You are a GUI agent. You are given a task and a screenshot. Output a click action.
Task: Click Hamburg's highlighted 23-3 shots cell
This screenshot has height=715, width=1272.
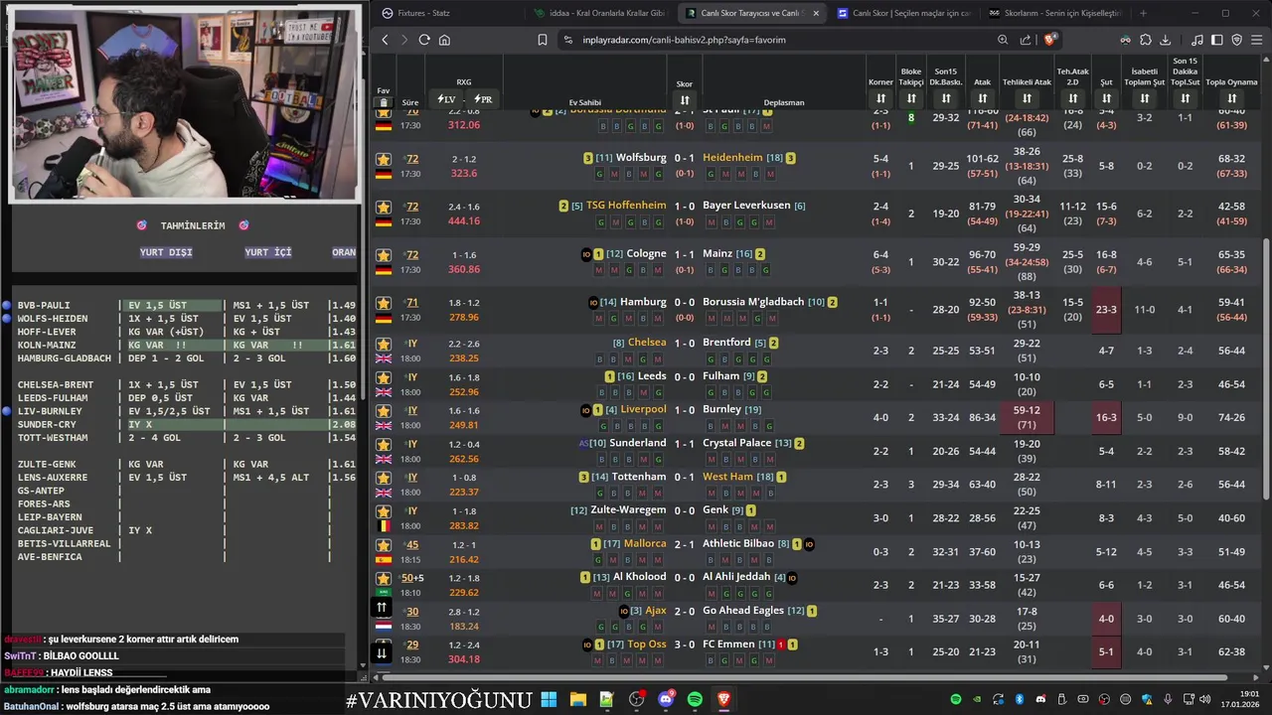[x=1106, y=310]
